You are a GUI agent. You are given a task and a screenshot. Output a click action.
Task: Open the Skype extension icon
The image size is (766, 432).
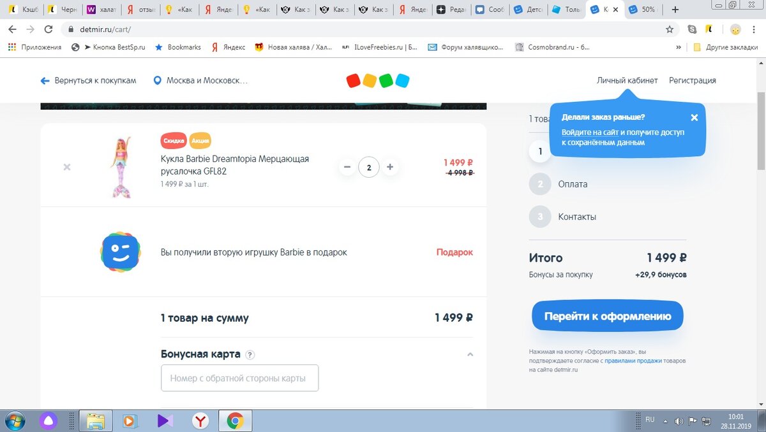pyautogui.click(x=692, y=29)
